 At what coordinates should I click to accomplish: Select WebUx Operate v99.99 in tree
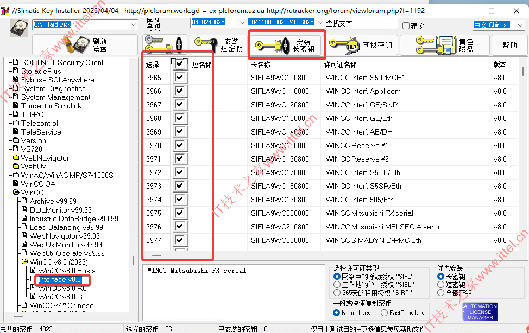(67, 253)
